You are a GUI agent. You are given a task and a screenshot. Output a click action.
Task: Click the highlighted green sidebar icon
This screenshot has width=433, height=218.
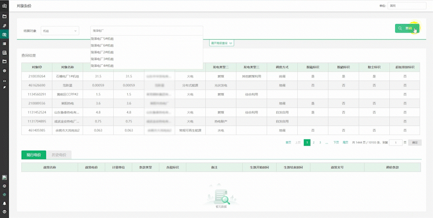click(4, 35)
